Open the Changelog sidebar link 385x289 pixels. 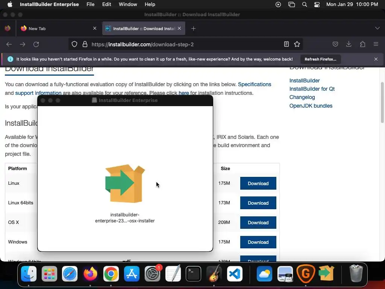302,97
